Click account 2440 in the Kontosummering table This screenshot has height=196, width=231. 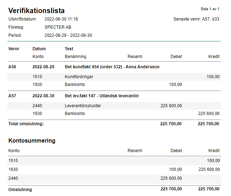point(13,178)
